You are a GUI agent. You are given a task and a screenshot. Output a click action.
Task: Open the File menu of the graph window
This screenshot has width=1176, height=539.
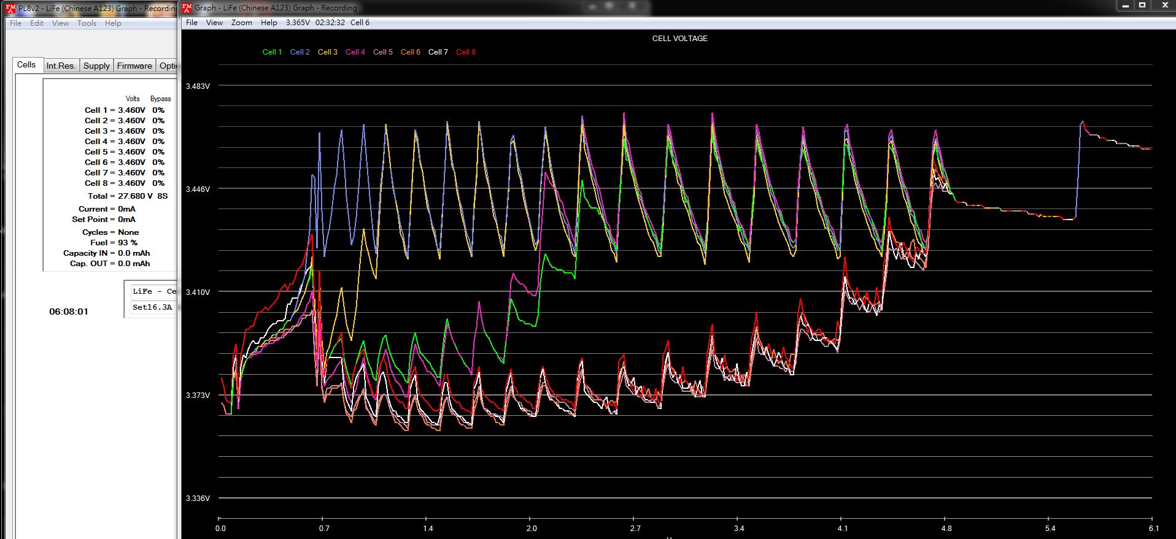[191, 23]
